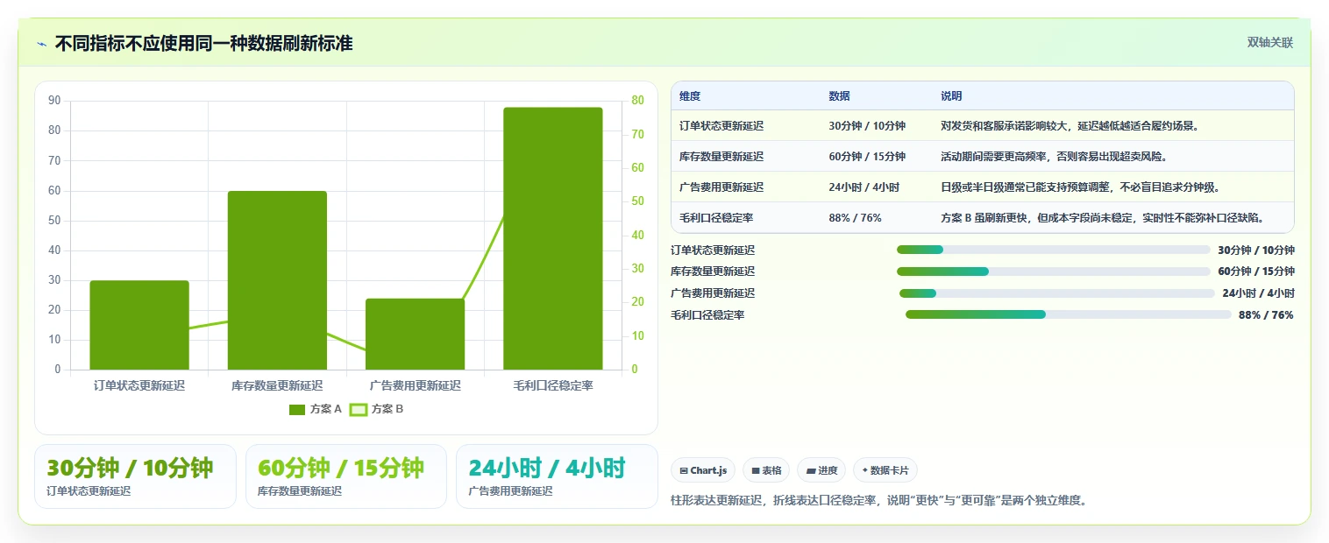Click the 30分钟 / 10分钟 data card
The height and width of the screenshot is (543, 1329).
tap(135, 476)
